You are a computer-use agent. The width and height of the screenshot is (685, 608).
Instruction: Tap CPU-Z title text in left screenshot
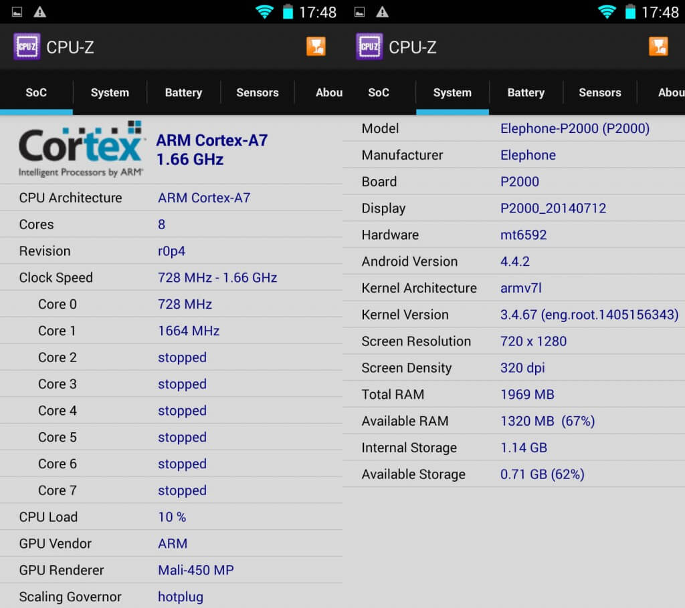[70, 47]
